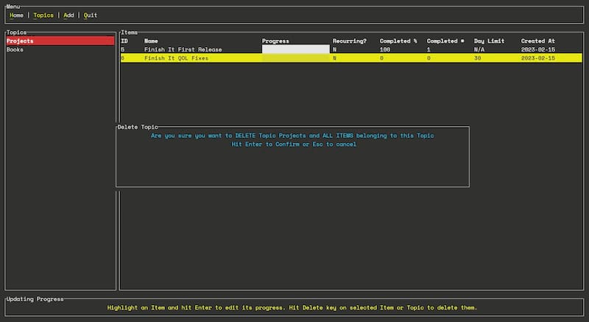Click the 100 completed percent value
589x322 pixels.
tap(384, 49)
